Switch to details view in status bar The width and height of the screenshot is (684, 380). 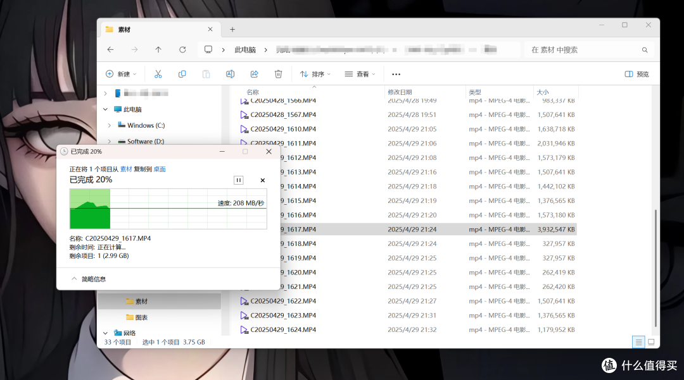point(638,342)
